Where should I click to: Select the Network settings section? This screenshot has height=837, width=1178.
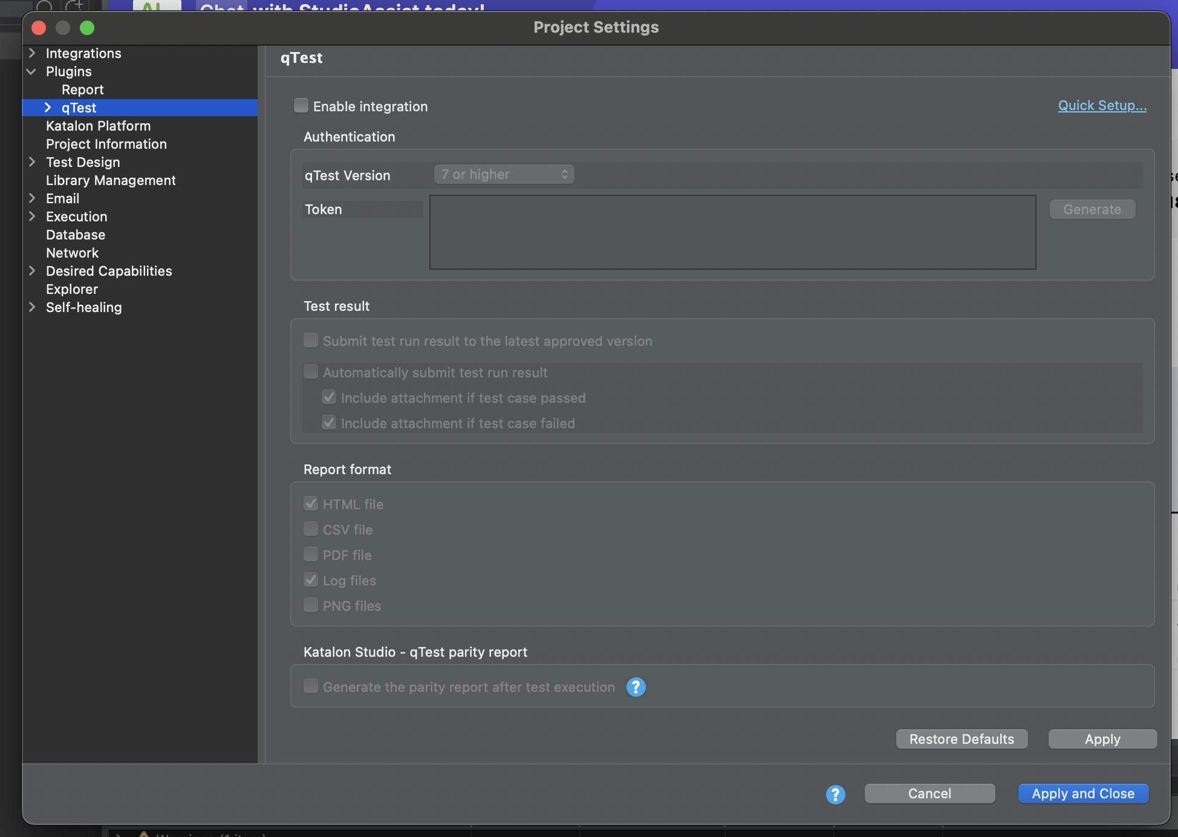tap(72, 253)
